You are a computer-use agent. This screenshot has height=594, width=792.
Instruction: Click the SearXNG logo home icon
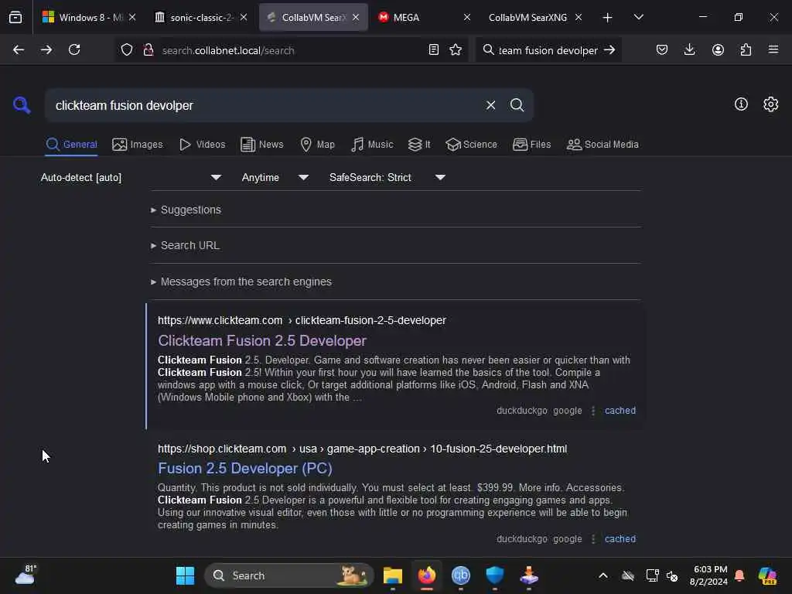(22, 105)
